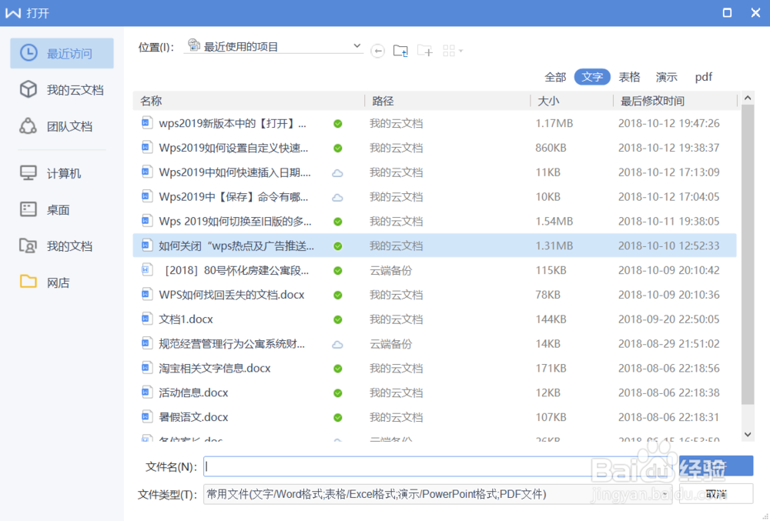Close the 打开 dialog window
This screenshot has width=770, height=521.
click(756, 13)
